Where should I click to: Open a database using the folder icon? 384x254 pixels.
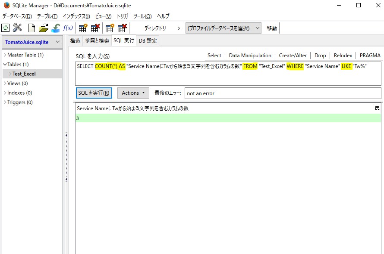pos(44,28)
